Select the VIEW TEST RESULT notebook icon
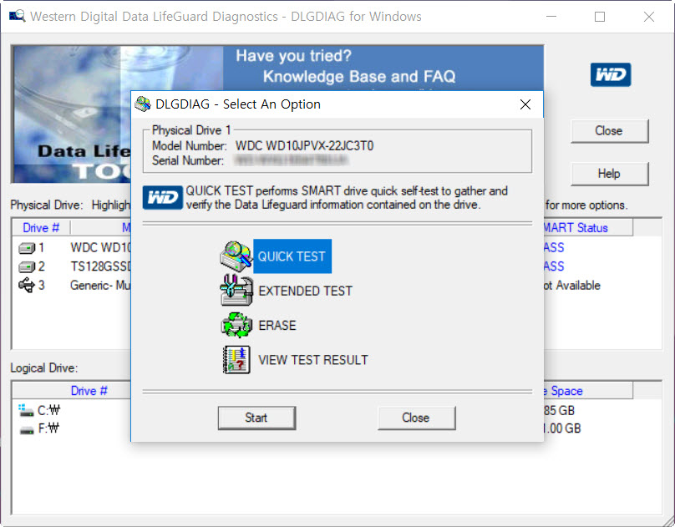Screen dimensions: 675x527 236,360
